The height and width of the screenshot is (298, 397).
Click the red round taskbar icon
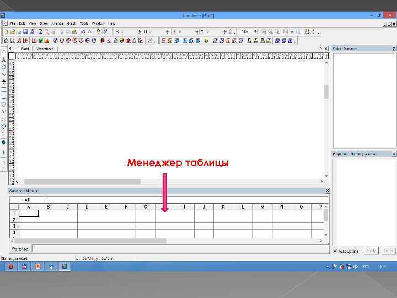click(11, 267)
